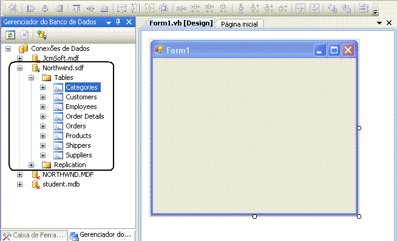Select the Order Details table
This screenshot has width=397, height=241.
(x=85, y=116)
